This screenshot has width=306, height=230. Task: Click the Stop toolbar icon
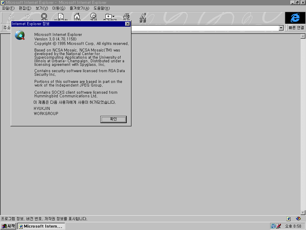(x=44, y=16)
